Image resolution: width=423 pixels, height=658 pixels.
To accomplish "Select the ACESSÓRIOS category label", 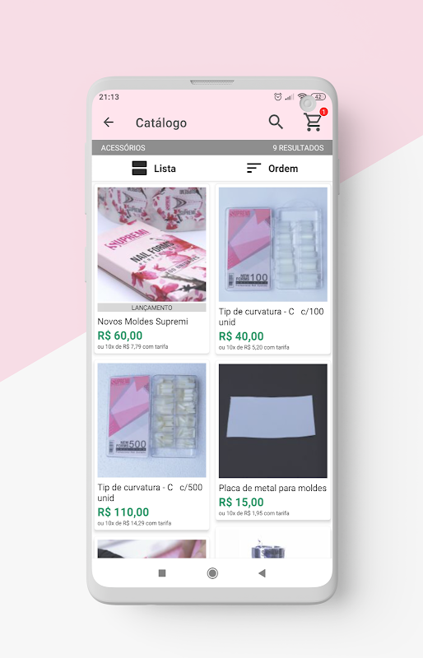I will (x=123, y=148).
